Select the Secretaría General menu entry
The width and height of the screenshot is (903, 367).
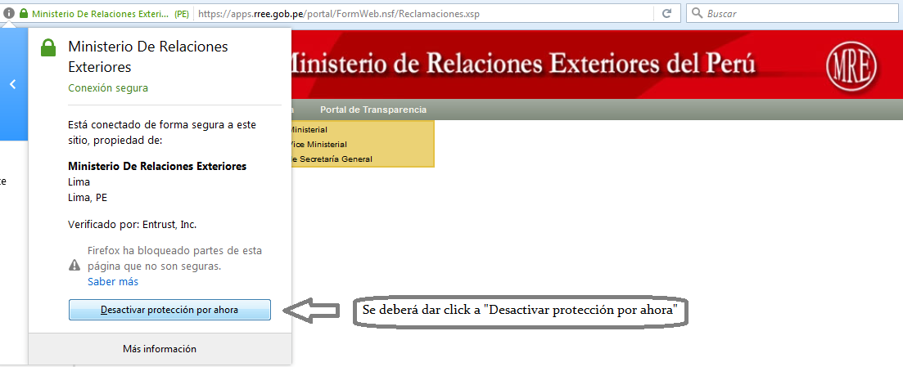(331, 159)
